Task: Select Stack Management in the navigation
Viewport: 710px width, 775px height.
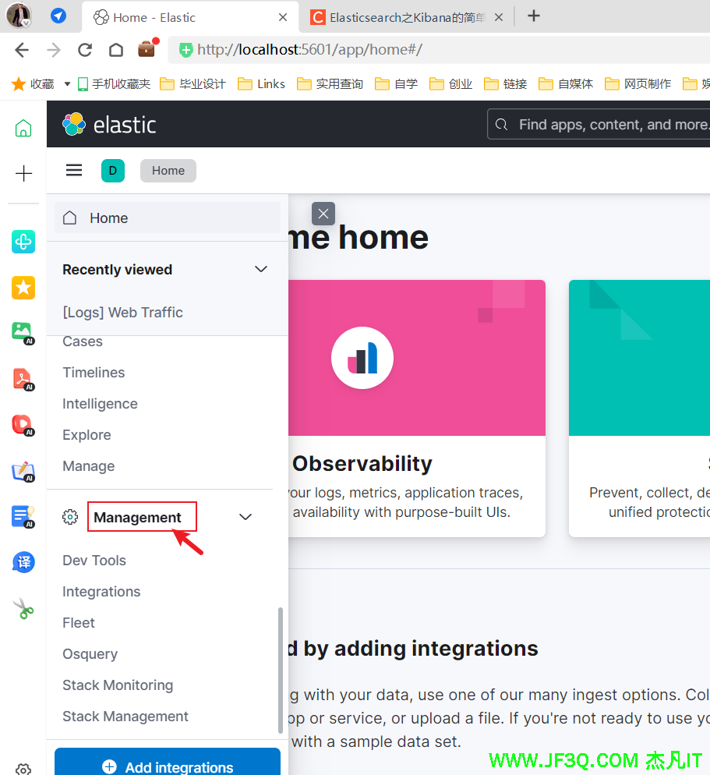Action: click(125, 717)
